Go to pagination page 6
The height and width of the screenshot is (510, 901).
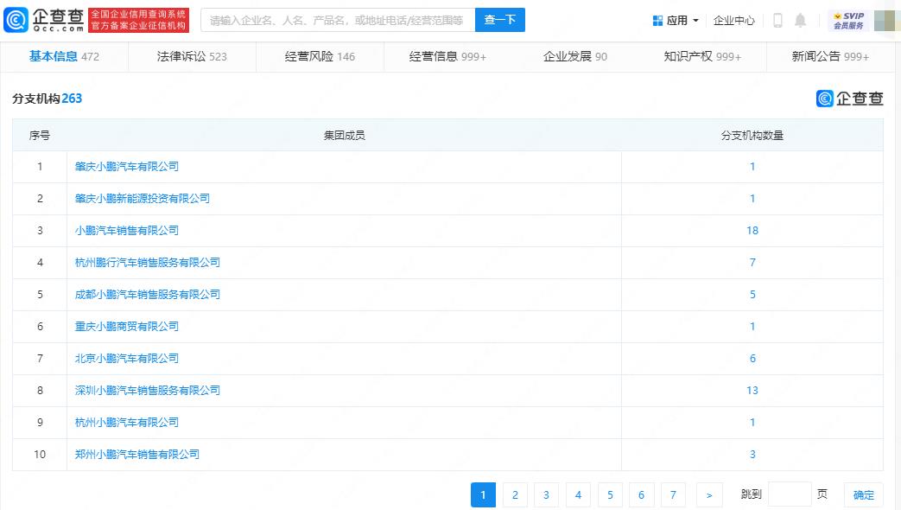tap(641, 494)
